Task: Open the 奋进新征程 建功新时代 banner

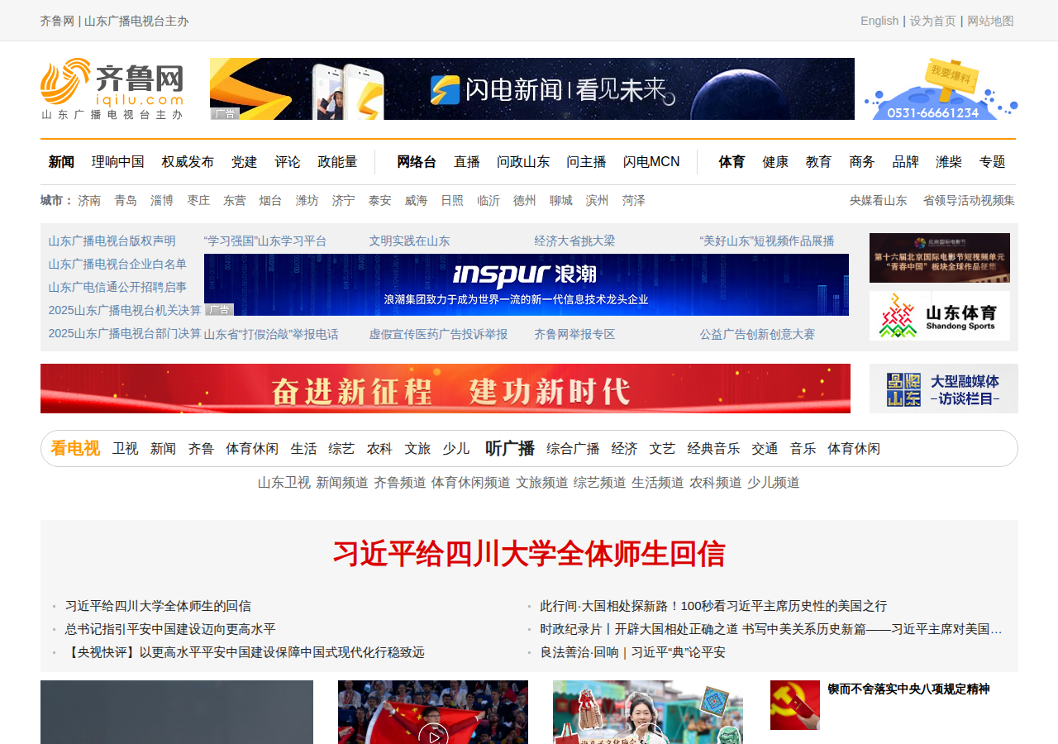Action: pyautogui.click(x=446, y=389)
